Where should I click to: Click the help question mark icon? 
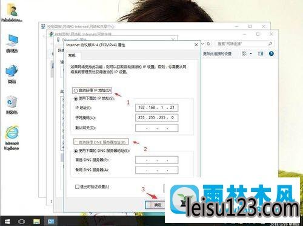click(271, 53)
